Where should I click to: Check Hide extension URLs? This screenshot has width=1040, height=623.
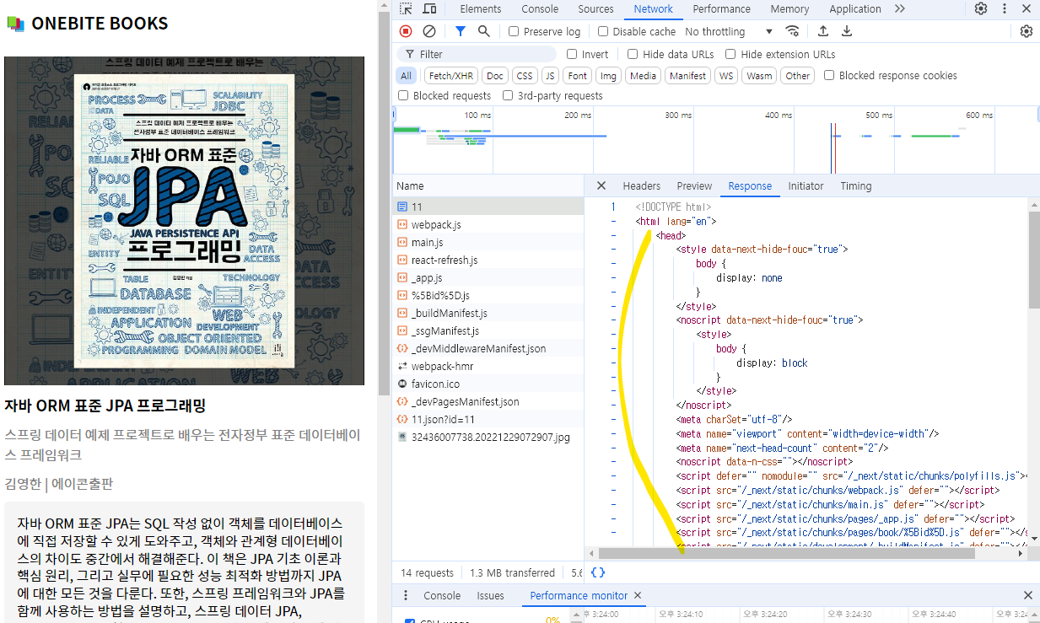tap(730, 54)
